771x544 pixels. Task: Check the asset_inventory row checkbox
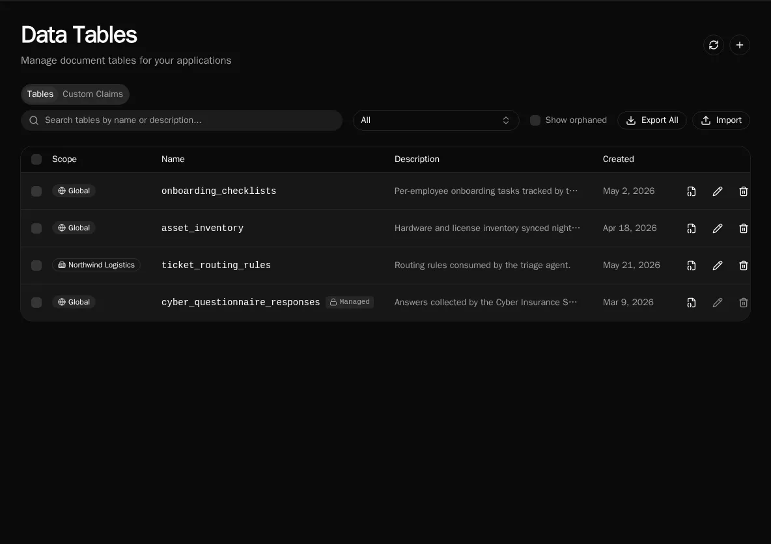[x=36, y=228]
